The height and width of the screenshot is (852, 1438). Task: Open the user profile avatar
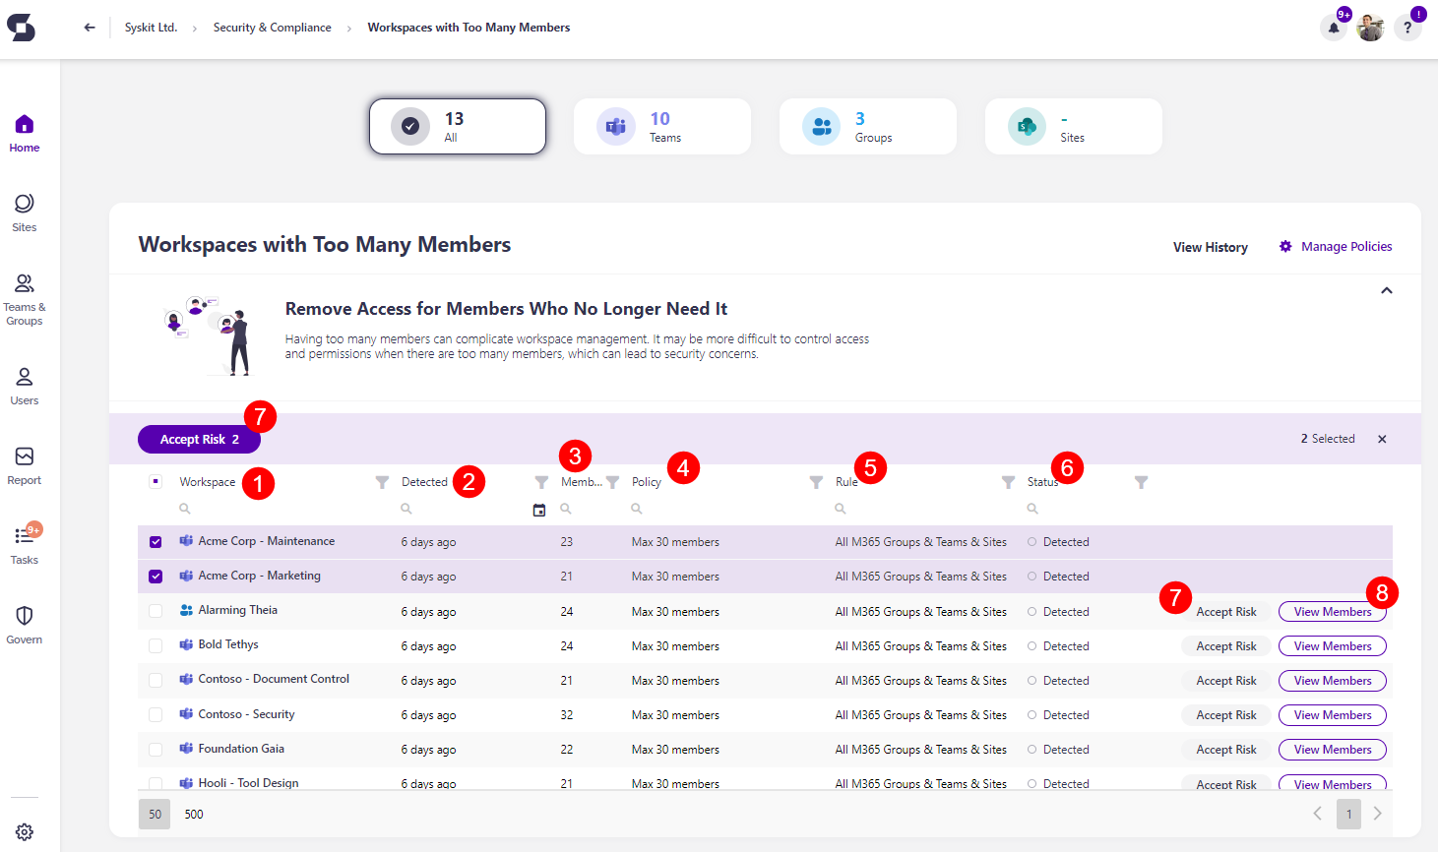[x=1370, y=28]
